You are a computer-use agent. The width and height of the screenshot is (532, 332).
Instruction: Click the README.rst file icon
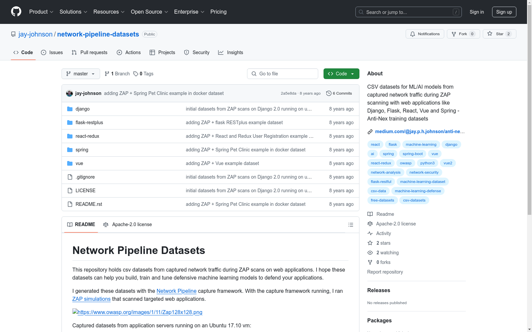pos(70,204)
